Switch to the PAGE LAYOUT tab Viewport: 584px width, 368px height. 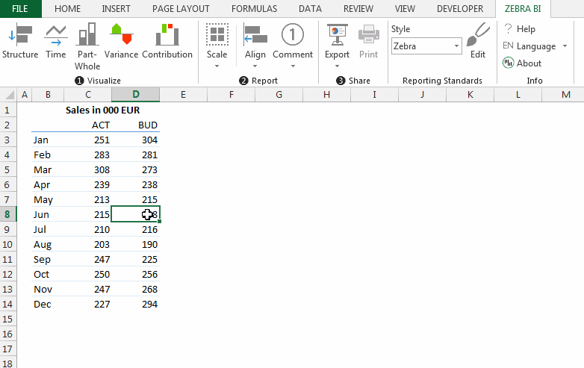point(181,9)
